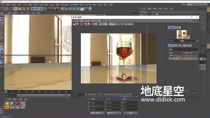Open material manager 创建 menu

tap(9, 99)
